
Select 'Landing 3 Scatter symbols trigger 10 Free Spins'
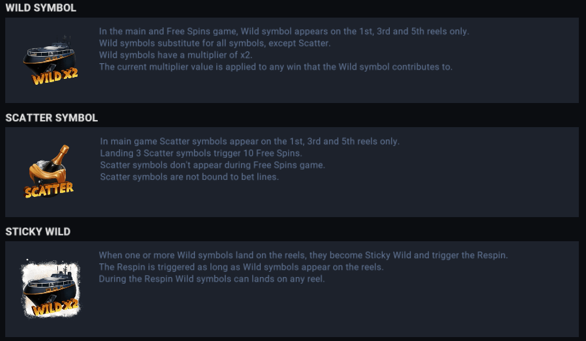coord(201,153)
